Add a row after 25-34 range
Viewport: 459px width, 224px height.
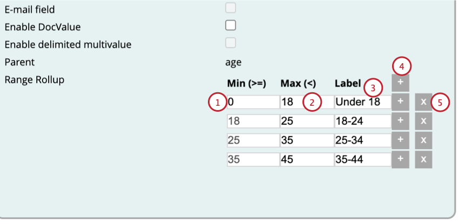[x=400, y=140]
